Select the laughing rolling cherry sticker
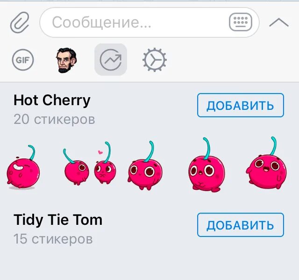The image size is (299, 280). point(23,167)
